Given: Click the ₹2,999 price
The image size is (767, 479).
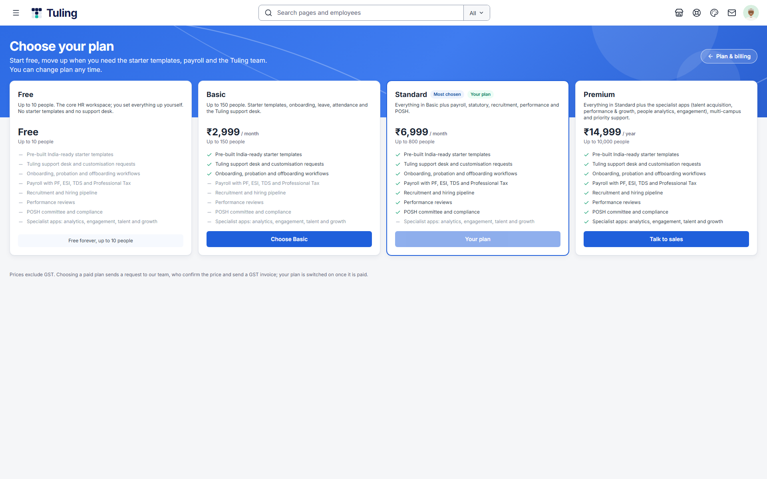Looking at the screenshot, I should point(223,132).
